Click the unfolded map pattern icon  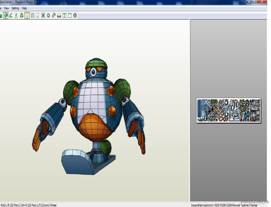(33, 16)
